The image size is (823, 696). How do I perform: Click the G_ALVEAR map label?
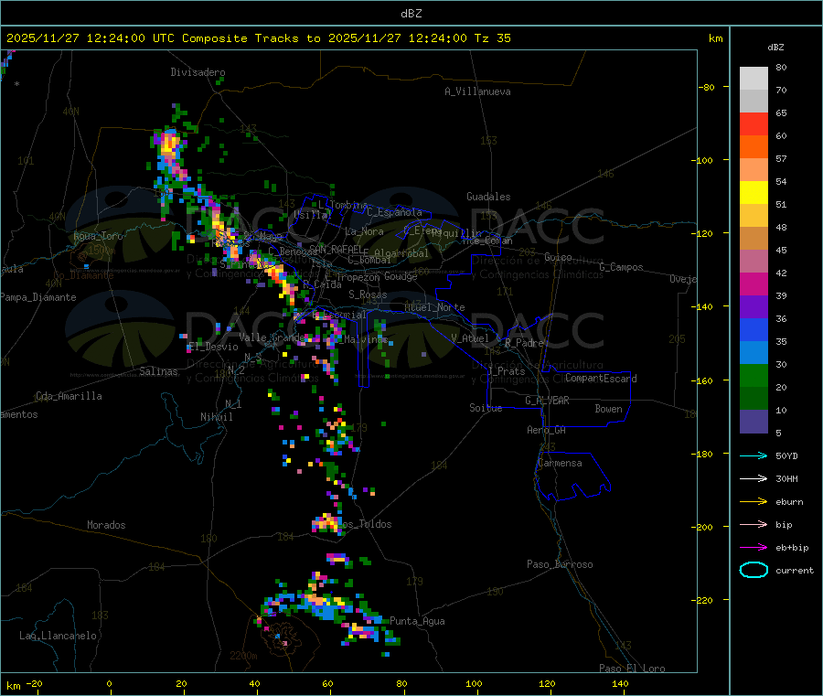pyautogui.click(x=547, y=401)
